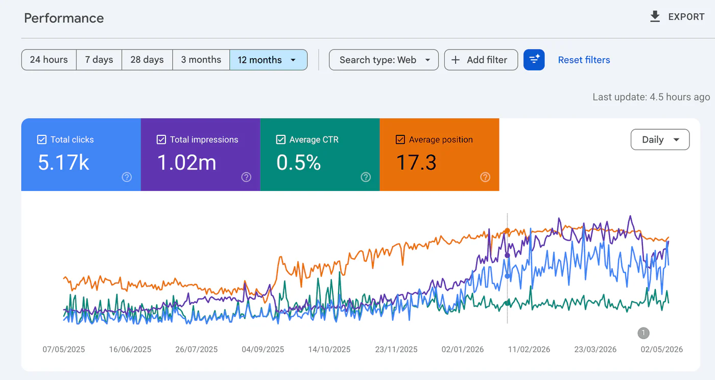The width and height of the screenshot is (715, 380).
Task: Uncheck the Total clicks checkbox
Action: [42, 139]
